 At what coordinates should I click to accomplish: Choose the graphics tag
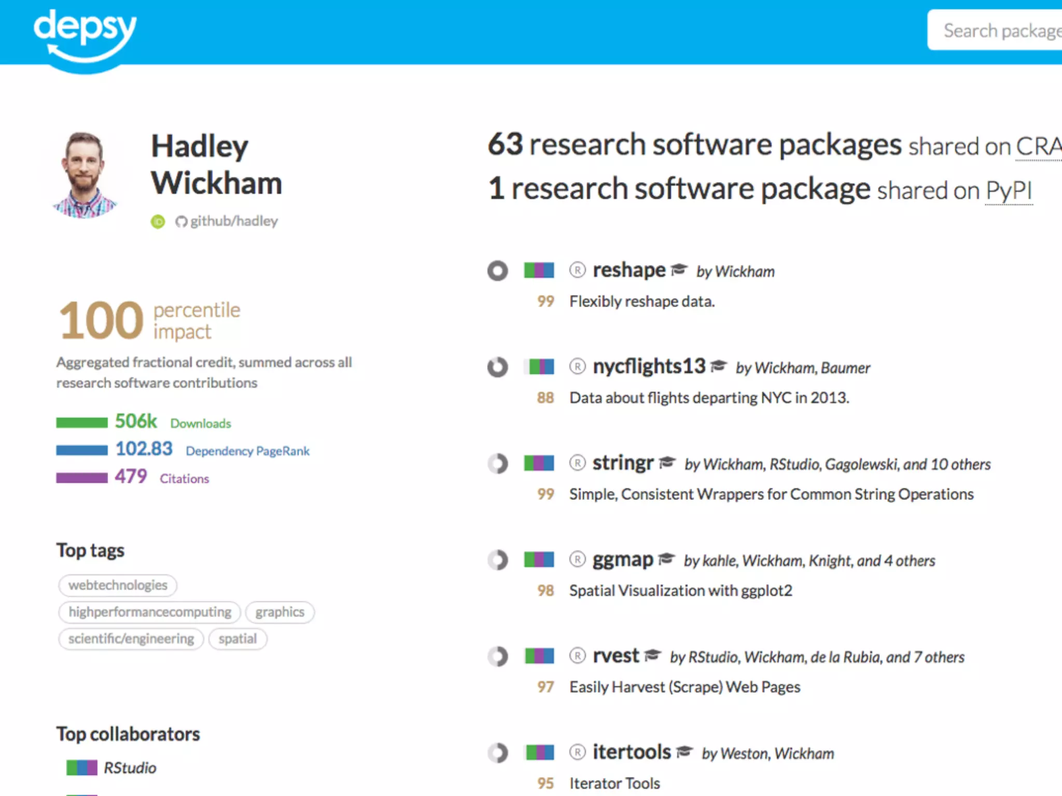pyautogui.click(x=280, y=612)
